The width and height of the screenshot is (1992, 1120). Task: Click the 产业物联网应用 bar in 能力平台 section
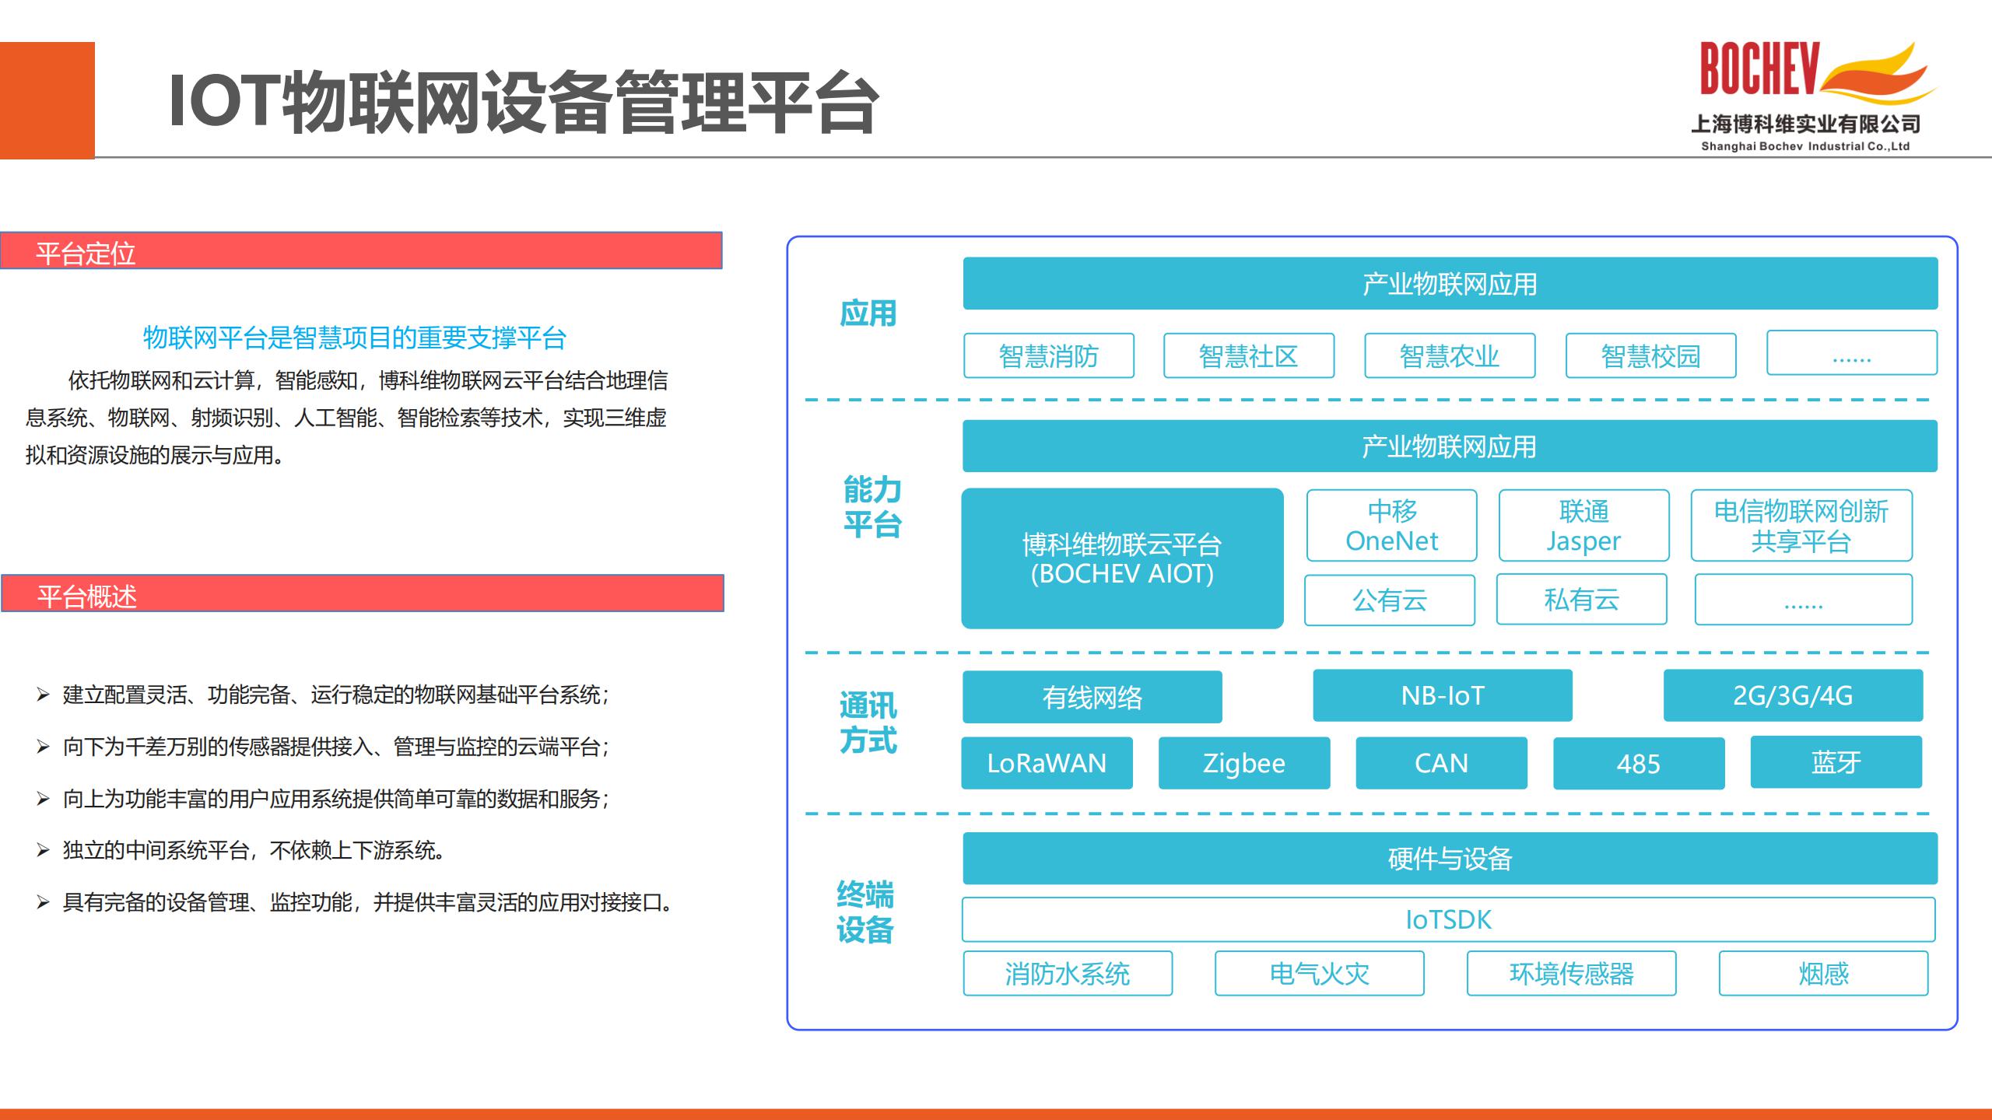[x=1450, y=446]
